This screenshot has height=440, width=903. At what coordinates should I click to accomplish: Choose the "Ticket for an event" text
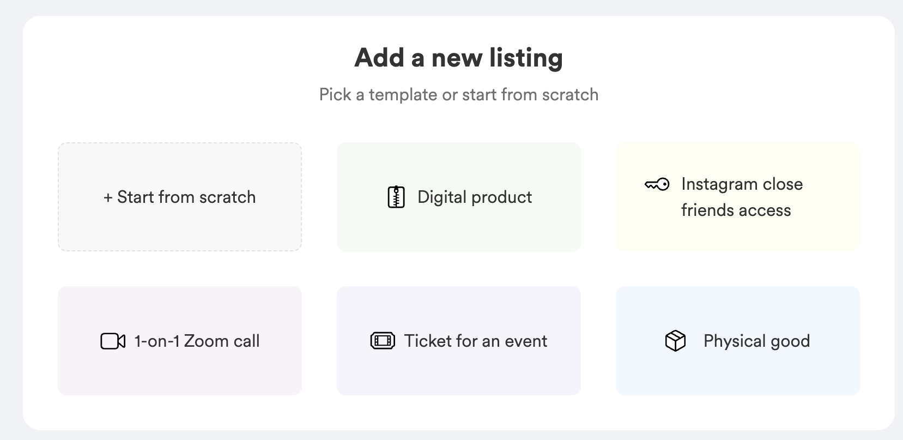[x=476, y=341]
